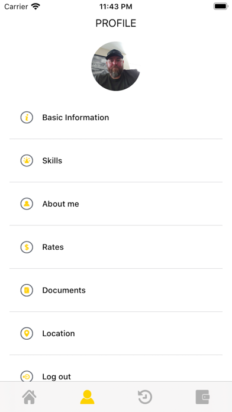Open Basic Information menu item
Image resolution: width=232 pixels, height=412 pixels.
point(116,117)
